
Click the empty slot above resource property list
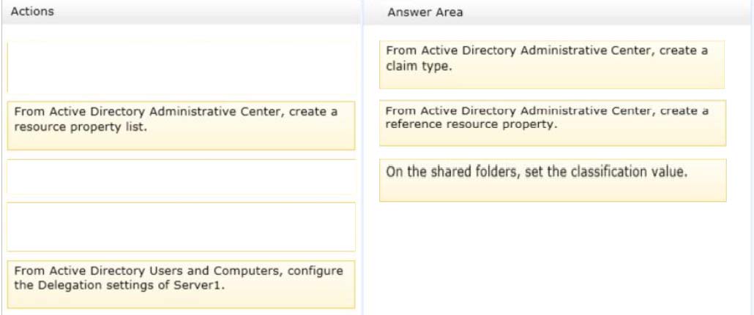tap(182, 67)
